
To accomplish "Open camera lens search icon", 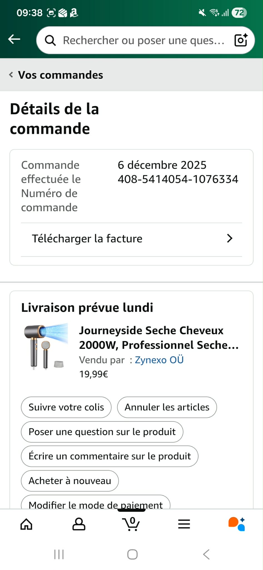I will click(x=241, y=40).
